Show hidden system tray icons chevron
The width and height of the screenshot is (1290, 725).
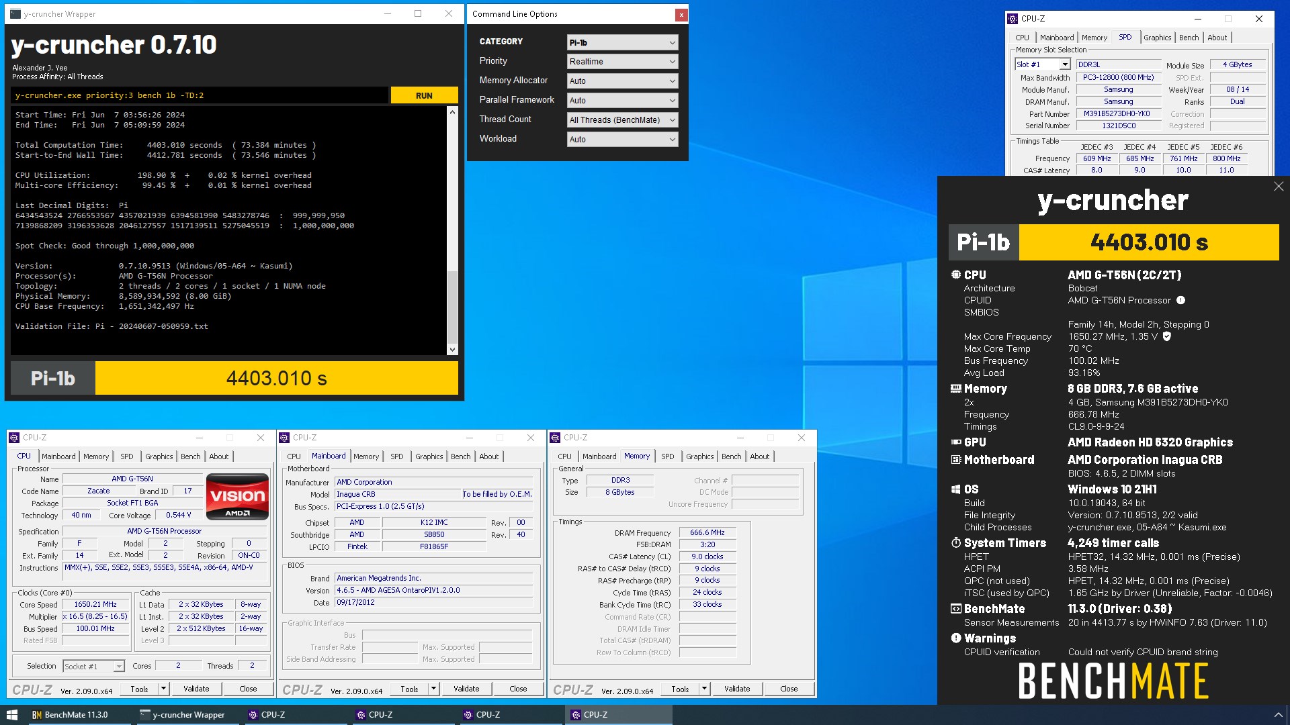click(1278, 715)
